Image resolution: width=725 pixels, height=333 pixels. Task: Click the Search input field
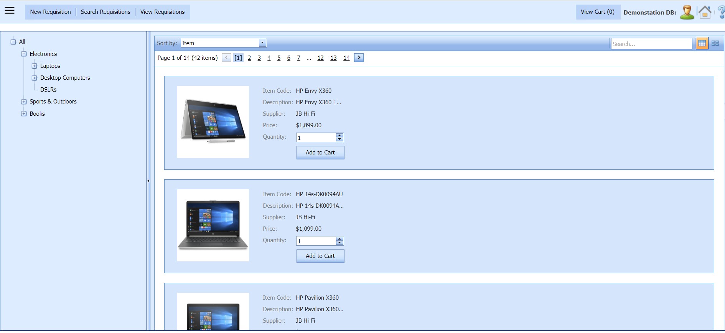[651, 44]
